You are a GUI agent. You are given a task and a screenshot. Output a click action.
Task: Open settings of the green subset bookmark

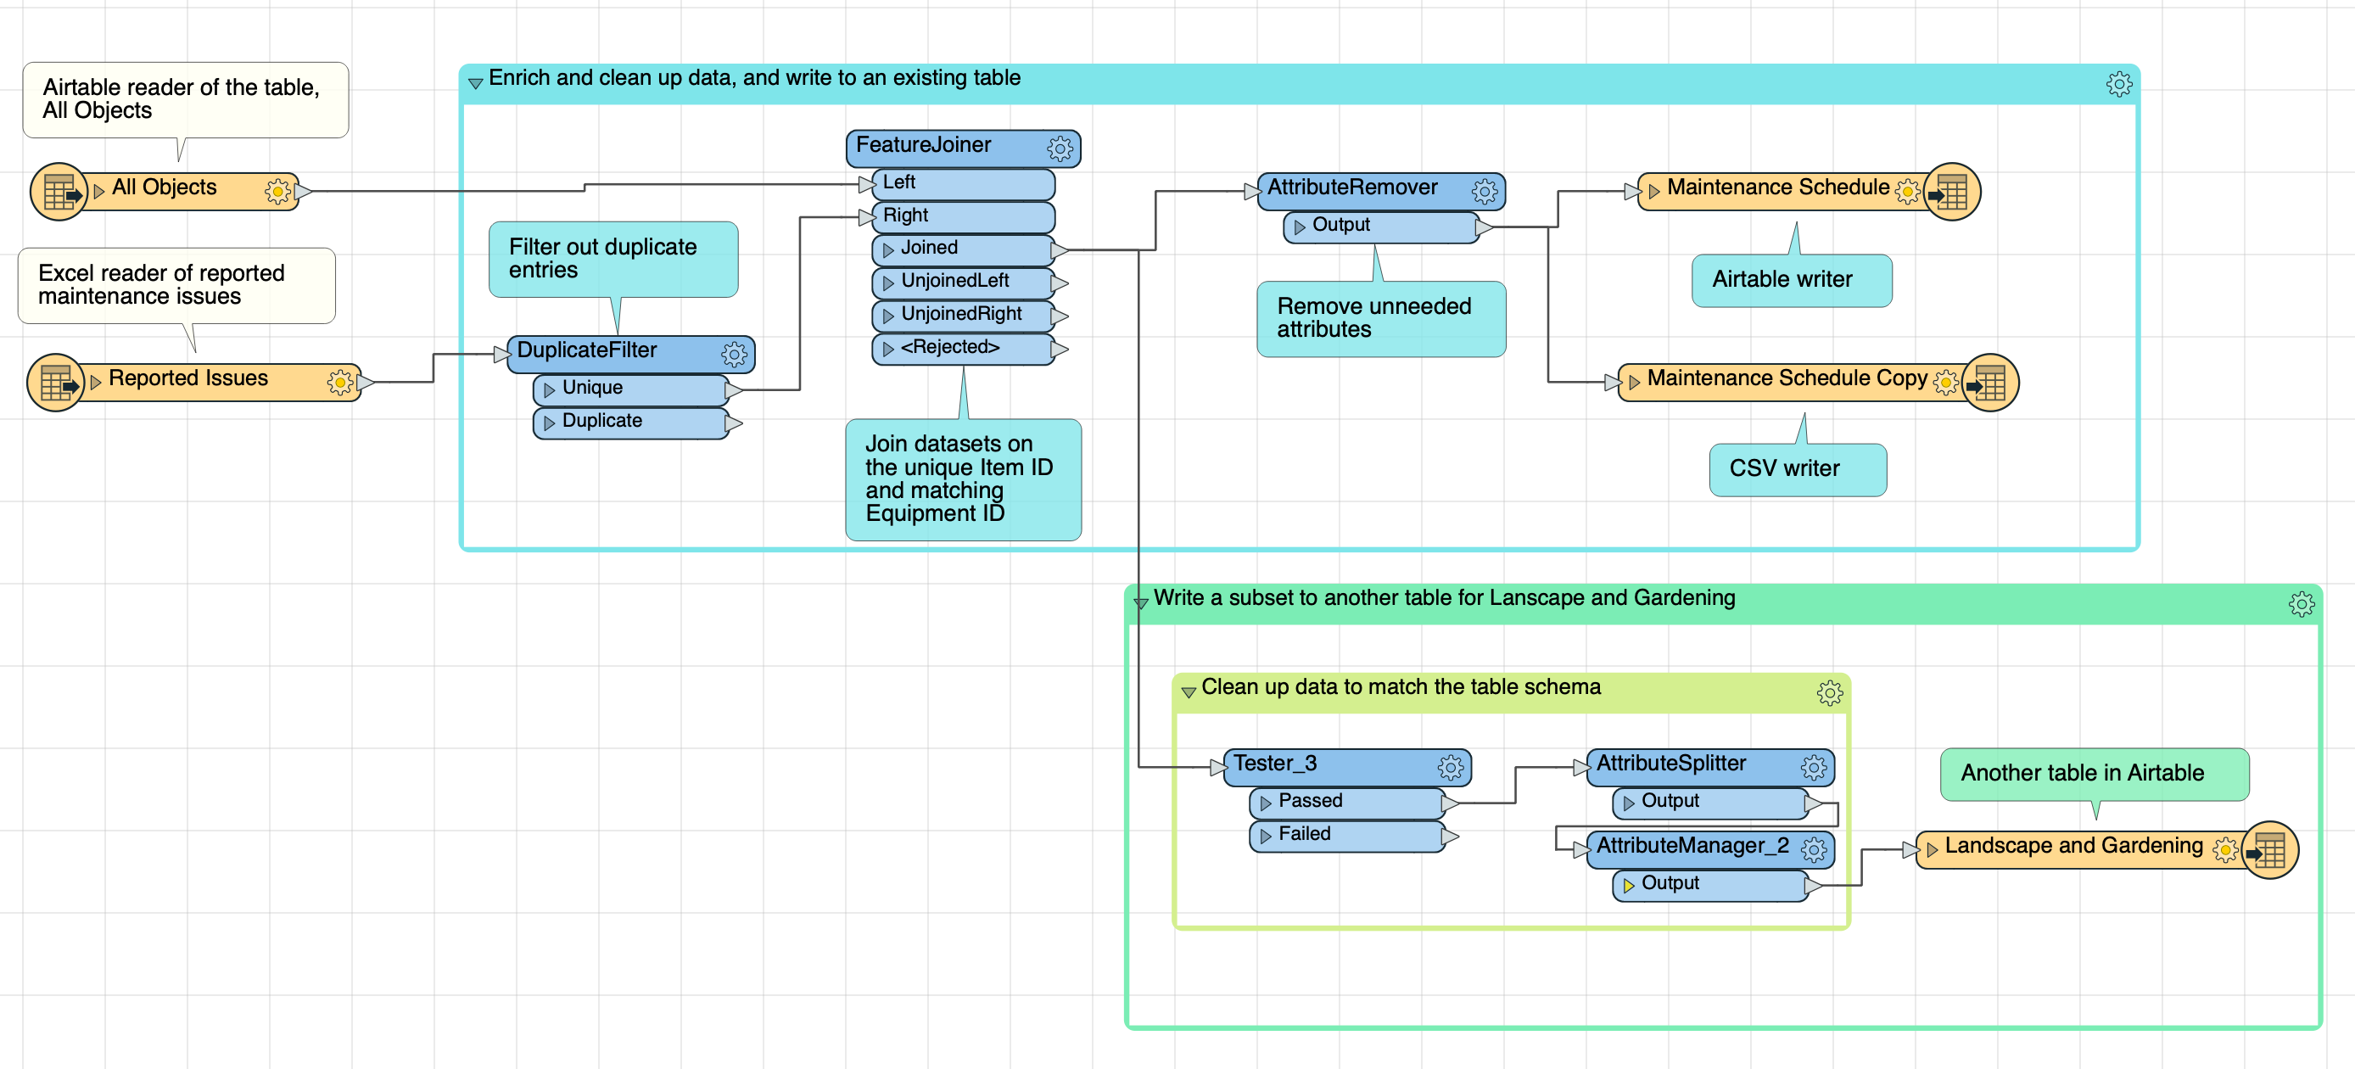pyautogui.click(x=2301, y=603)
